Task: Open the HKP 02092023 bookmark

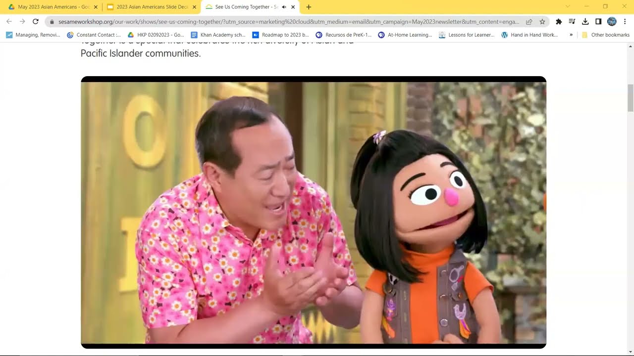Action: (156, 35)
